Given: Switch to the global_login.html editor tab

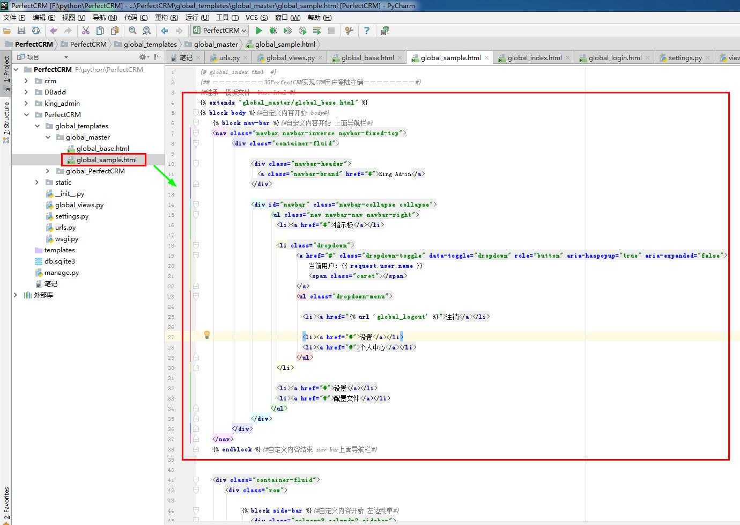Looking at the screenshot, I should click(x=615, y=57).
